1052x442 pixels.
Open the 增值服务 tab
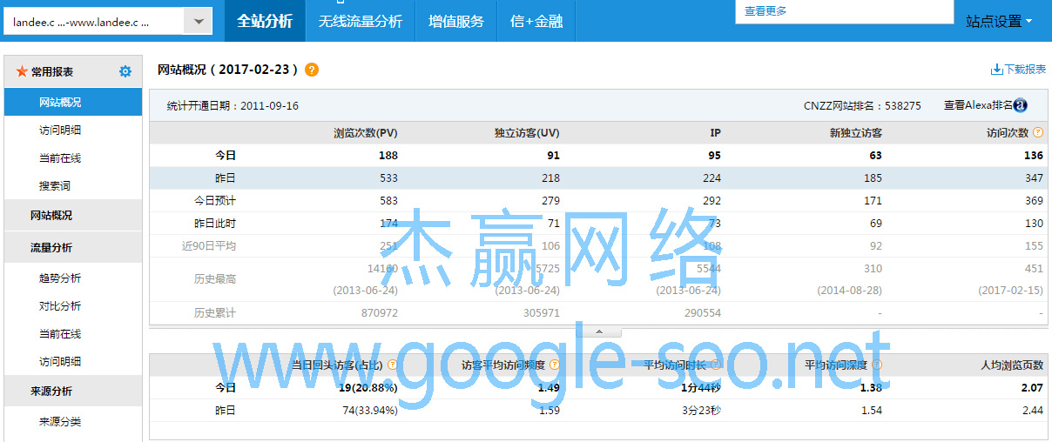(x=456, y=21)
